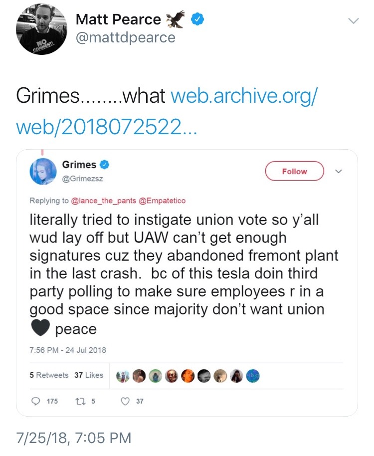Like the Grimes tweet with heart icon
Image resolution: width=374 pixels, height=456 pixels.
click(126, 401)
